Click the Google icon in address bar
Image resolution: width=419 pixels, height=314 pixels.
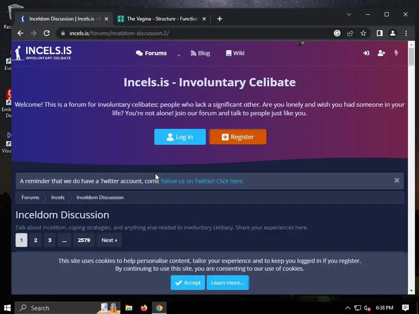[337, 33]
